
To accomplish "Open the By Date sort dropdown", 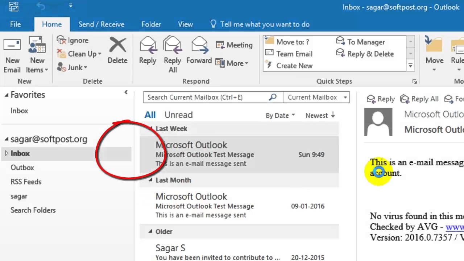I will click(x=280, y=116).
